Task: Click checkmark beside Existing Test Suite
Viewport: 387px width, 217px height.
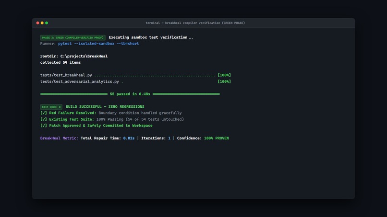Action: coord(43,119)
